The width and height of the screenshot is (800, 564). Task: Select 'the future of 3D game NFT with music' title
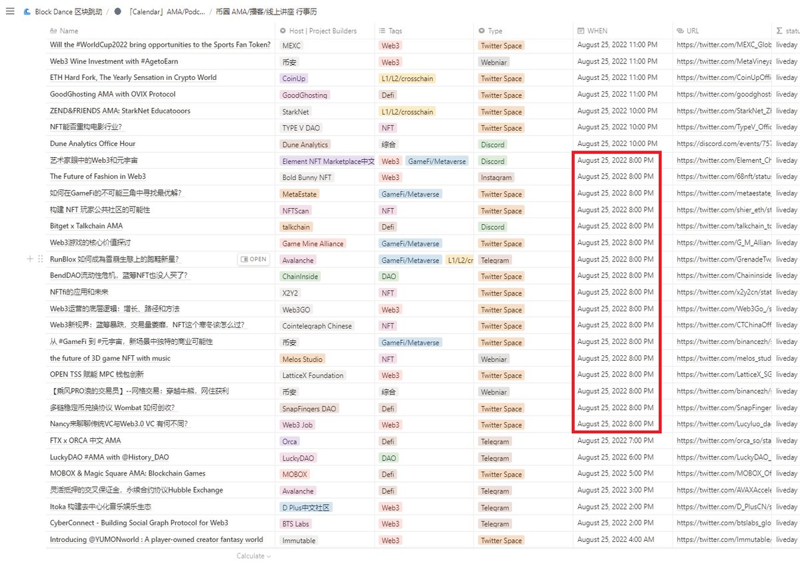tap(110, 358)
